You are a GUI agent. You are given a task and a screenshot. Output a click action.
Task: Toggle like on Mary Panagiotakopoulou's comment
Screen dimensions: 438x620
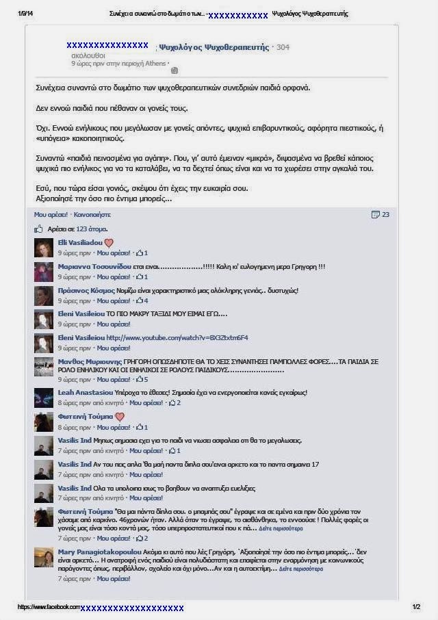114,578
